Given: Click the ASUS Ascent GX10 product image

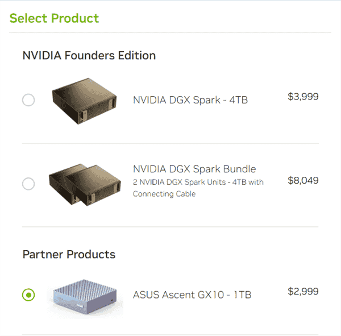Looking at the screenshot, I should coord(84,296).
